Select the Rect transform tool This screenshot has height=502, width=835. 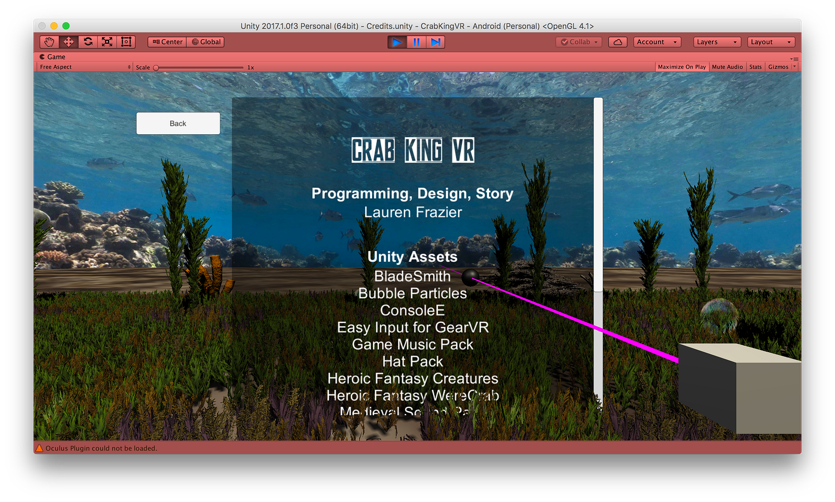126,42
